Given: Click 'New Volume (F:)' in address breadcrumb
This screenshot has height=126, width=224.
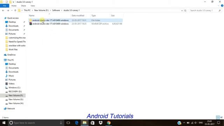Looking at the screenshot, I should [41, 10].
